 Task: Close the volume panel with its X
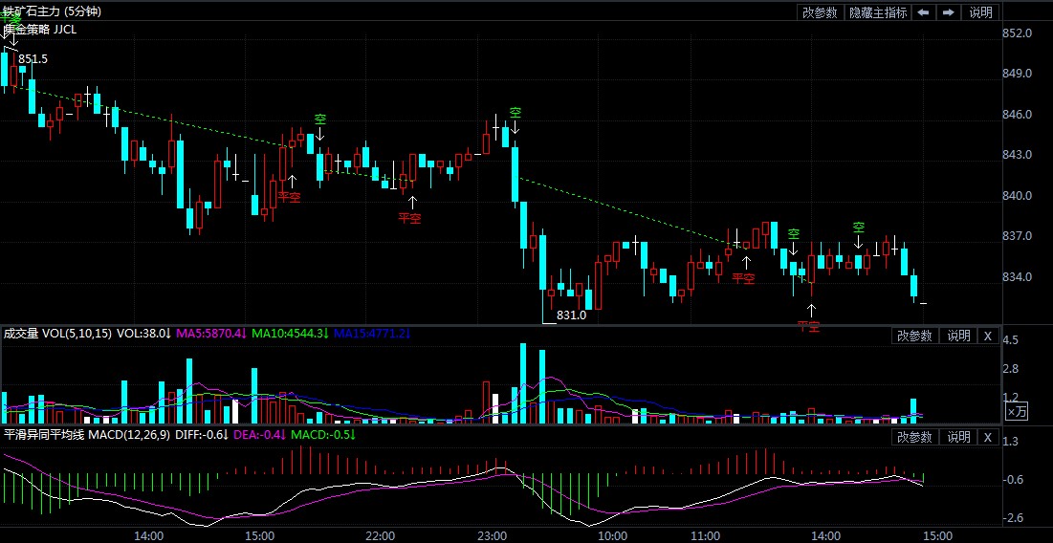pyautogui.click(x=988, y=336)
